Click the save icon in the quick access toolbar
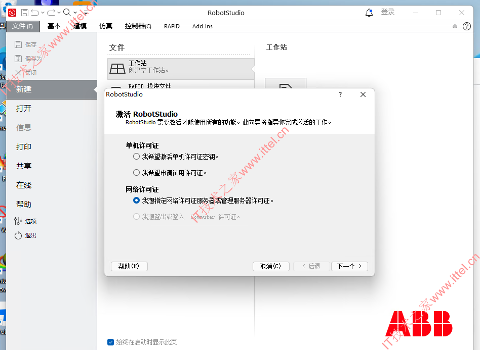Viewport: 480px width, 350px height. pos(25,13)
